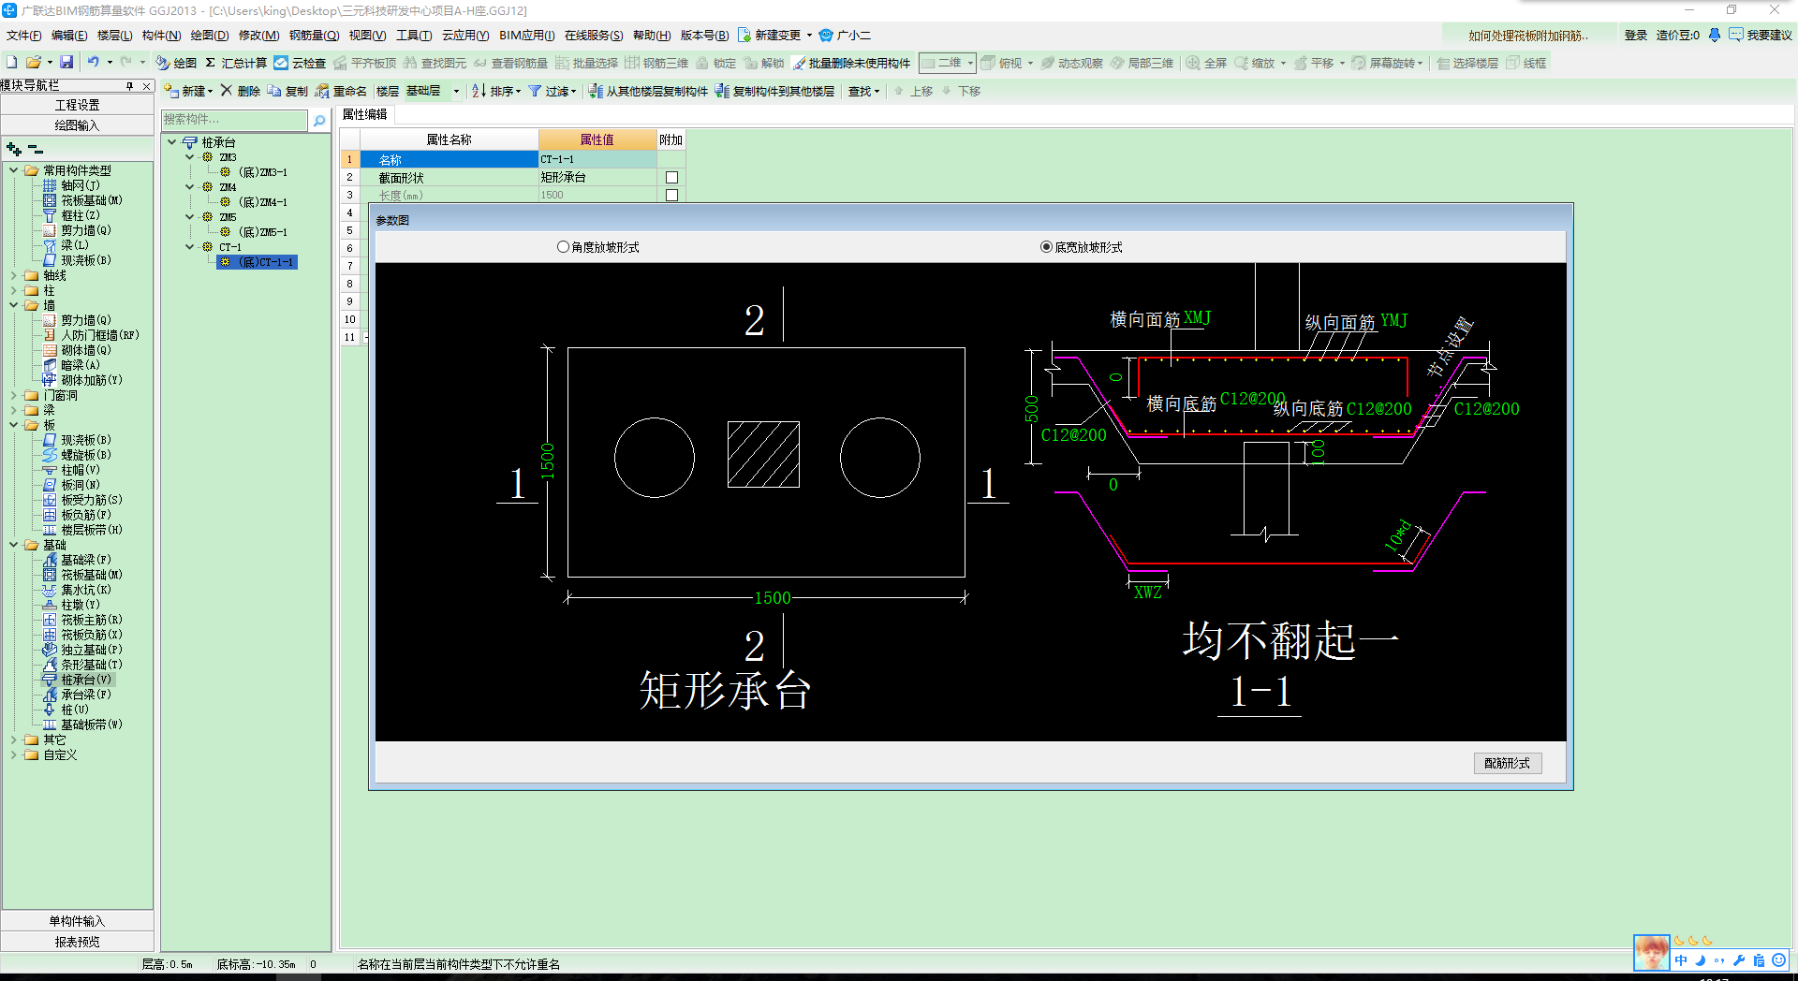
Task: Open 钢筋量(Q) menu
Action: 314,35
